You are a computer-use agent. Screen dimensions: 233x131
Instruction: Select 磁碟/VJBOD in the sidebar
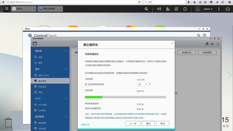coord(44,75)
